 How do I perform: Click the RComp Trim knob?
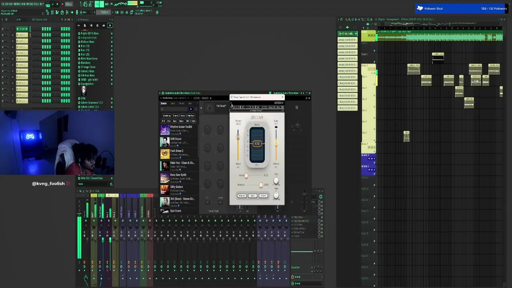[x=276, y=195]
